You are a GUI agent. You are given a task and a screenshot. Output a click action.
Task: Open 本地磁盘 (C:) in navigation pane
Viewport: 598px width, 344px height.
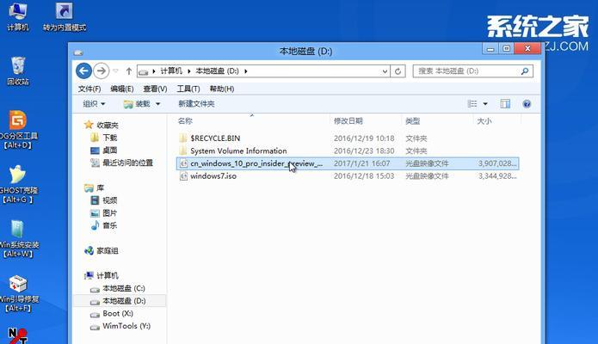(124, 288)
